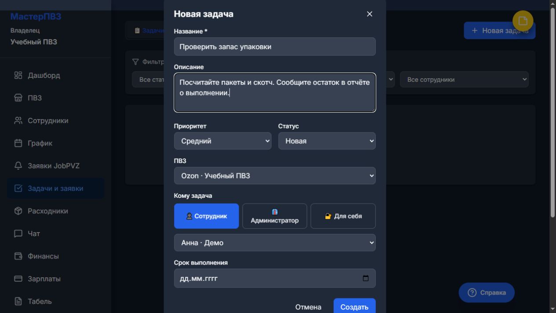Click into the Описание text area
The height and width of the screenshot is (313, 556).
[275, 93]
